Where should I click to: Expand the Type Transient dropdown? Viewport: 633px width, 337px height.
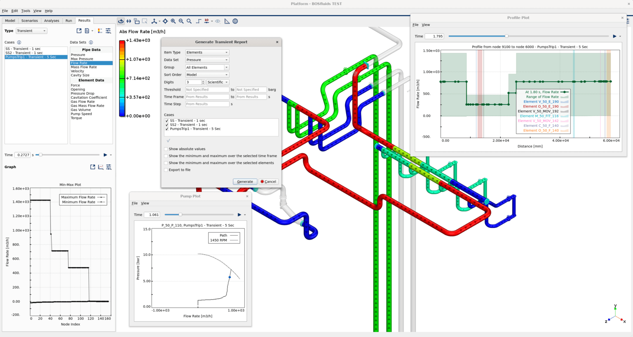(31, 31)
